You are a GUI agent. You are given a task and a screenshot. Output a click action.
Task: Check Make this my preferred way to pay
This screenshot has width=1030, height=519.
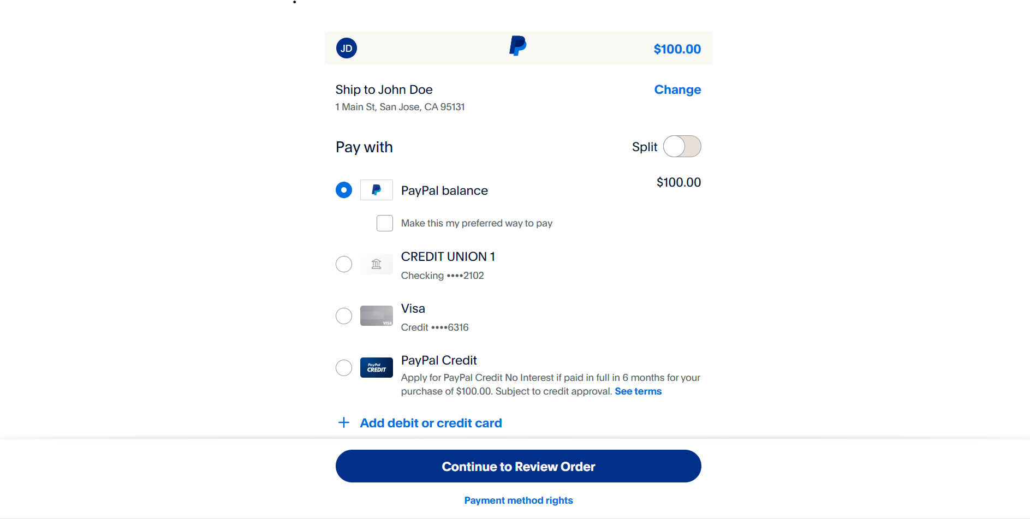click(385, 223)
